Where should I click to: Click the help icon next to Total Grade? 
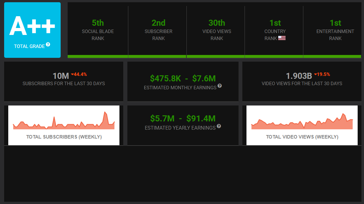48,44
